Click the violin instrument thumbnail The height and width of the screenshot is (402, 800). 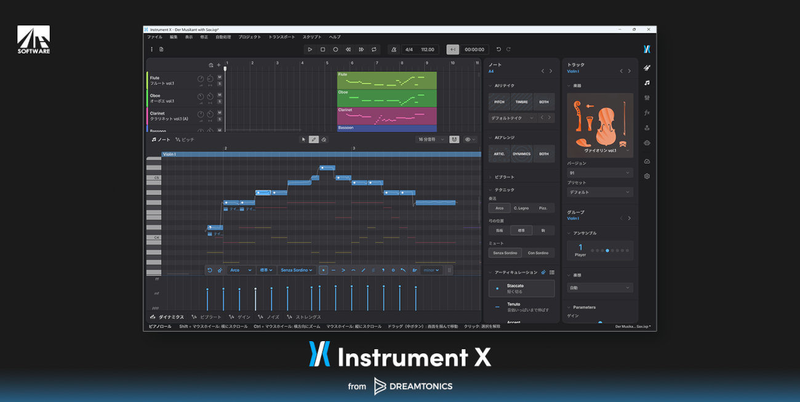(x=600, y=125)
